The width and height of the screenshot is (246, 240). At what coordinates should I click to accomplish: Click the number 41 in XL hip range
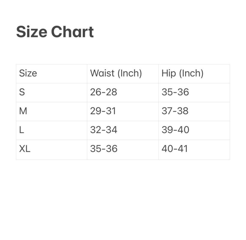[182, 149]
